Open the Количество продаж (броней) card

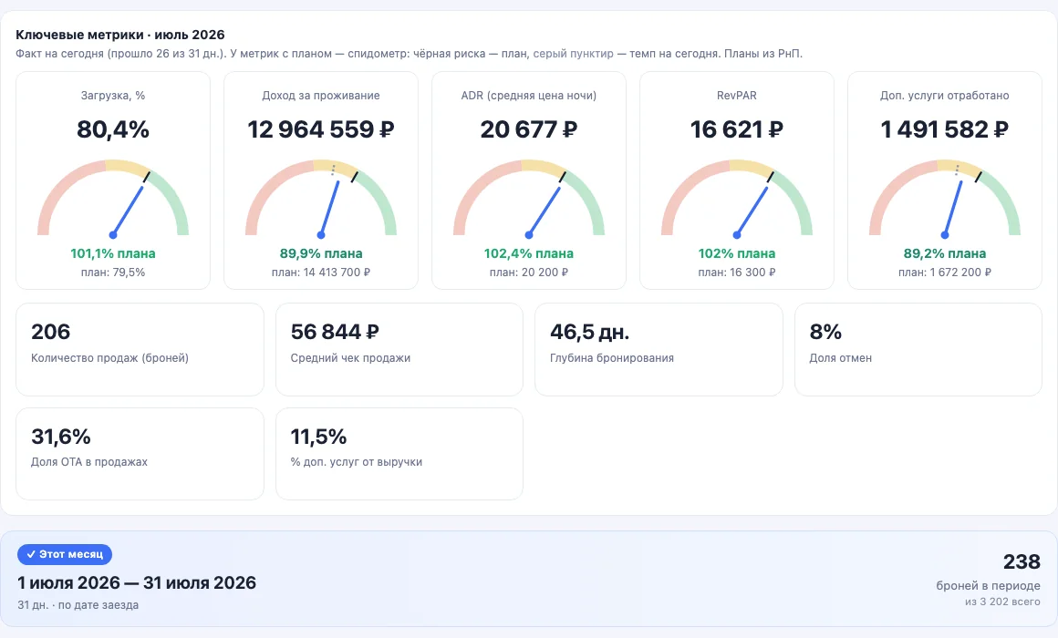140,349
